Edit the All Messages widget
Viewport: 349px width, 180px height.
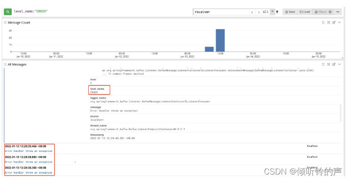click(x=334, y=64)
